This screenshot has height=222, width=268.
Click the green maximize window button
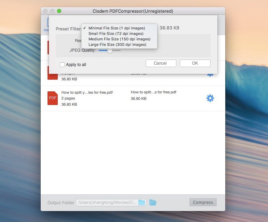[x=59, y=11]
